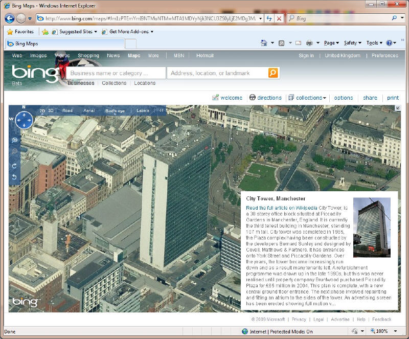
Task: Switch to Road map view
Action: tap(67, 110)
